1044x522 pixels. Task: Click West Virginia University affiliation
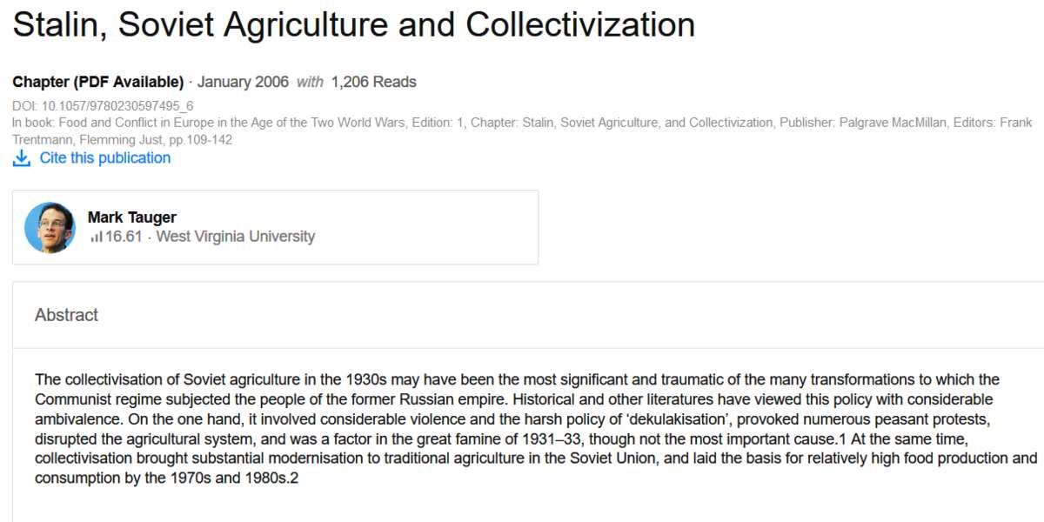tap(236, 237)
